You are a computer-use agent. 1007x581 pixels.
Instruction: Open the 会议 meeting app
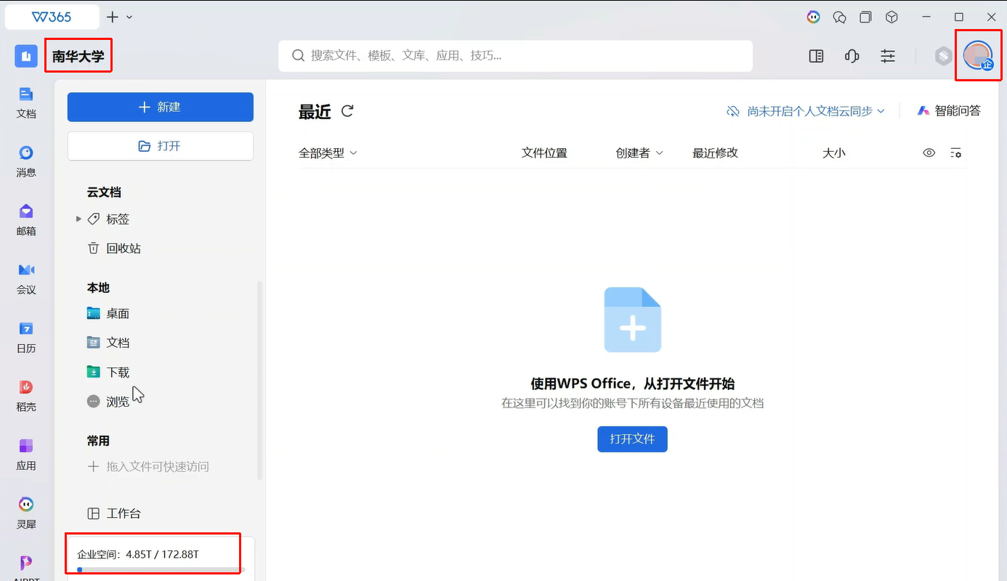tap(26, 279)
